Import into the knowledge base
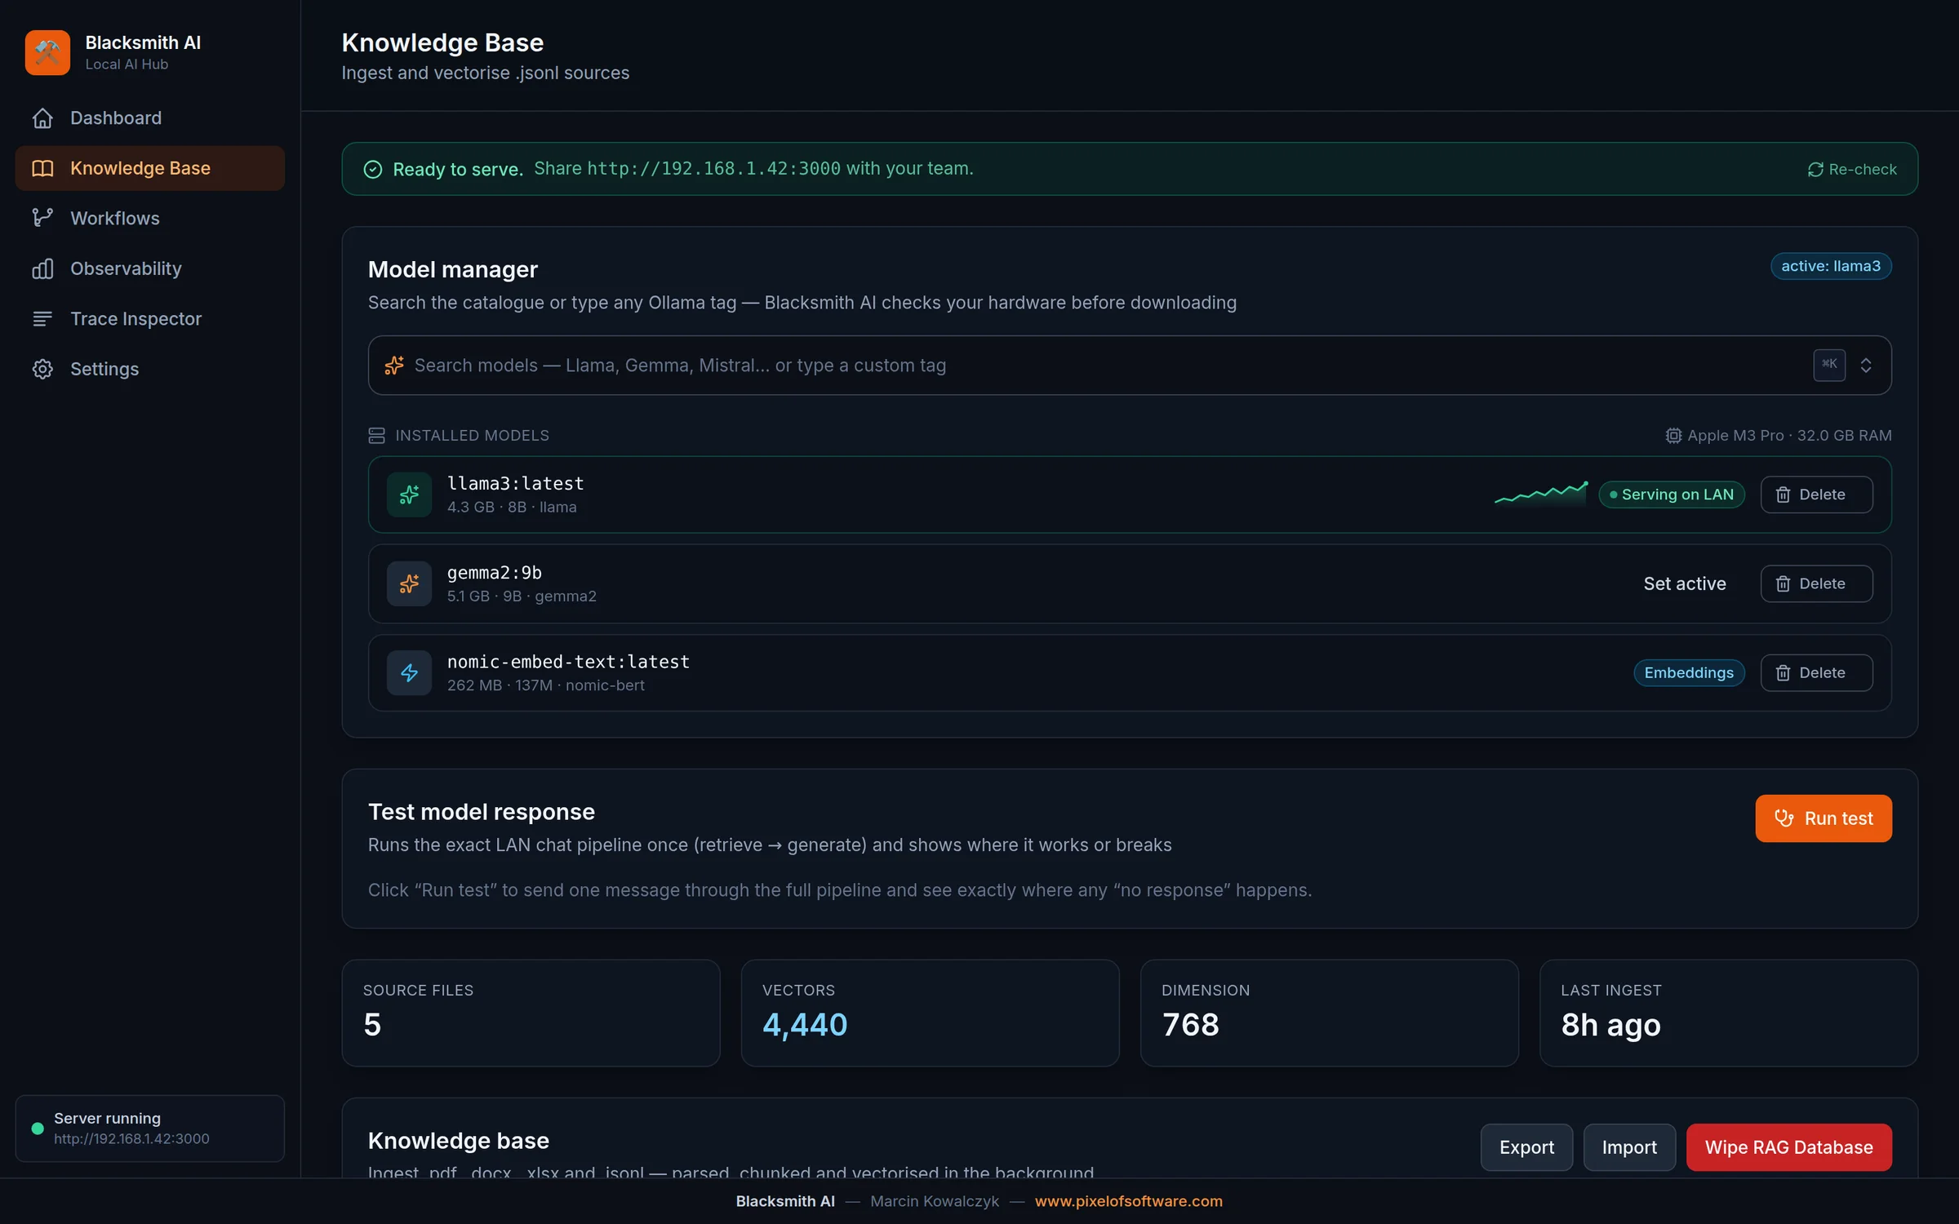This screenshot has height=1224, width=1959. (x=1629, y=1147)
